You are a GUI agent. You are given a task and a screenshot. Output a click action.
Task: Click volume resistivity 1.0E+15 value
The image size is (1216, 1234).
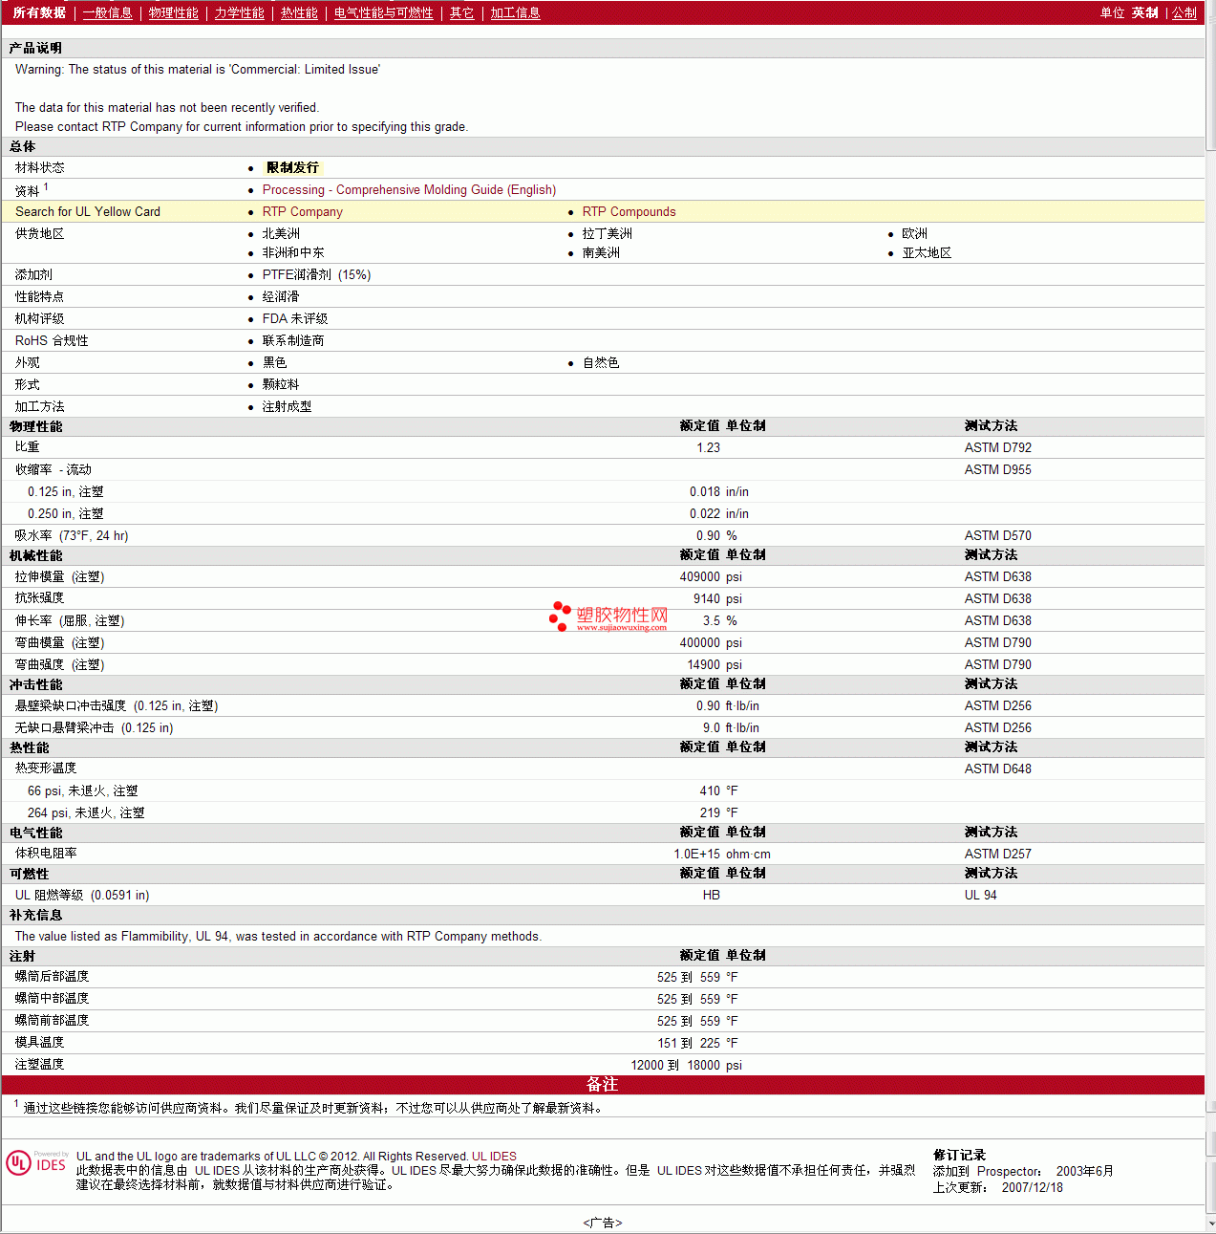tap(696, 854)
